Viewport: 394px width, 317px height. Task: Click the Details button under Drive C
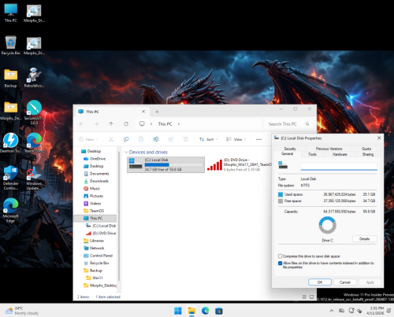[364, 239]
